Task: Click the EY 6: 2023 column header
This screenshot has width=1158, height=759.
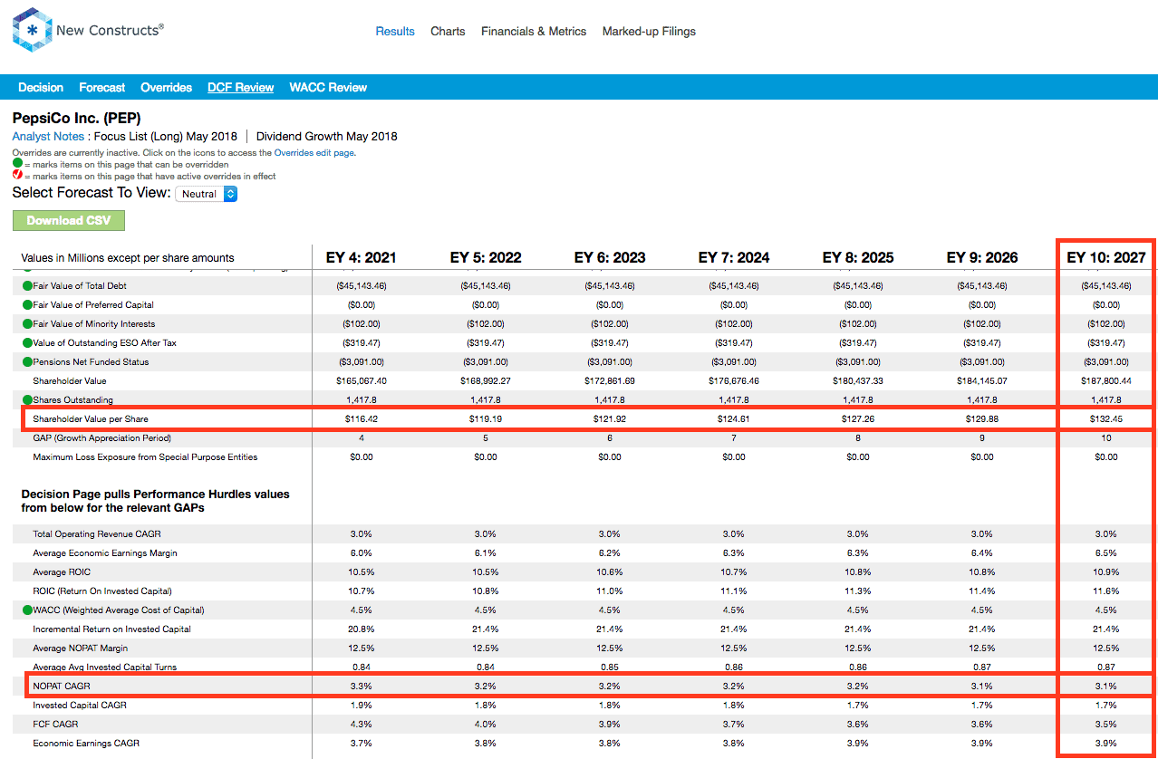Action: tap(610, 257)
